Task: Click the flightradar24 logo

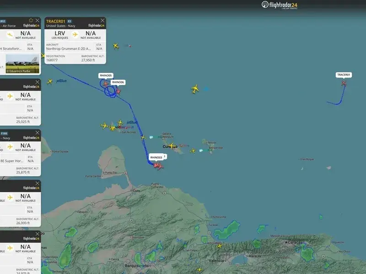Action: tap(280, 5)
